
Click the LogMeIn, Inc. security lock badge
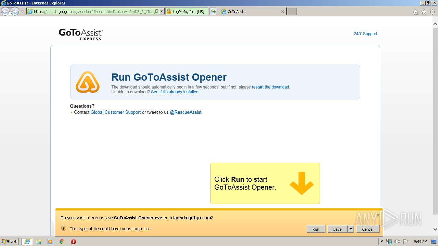[187, 12]
